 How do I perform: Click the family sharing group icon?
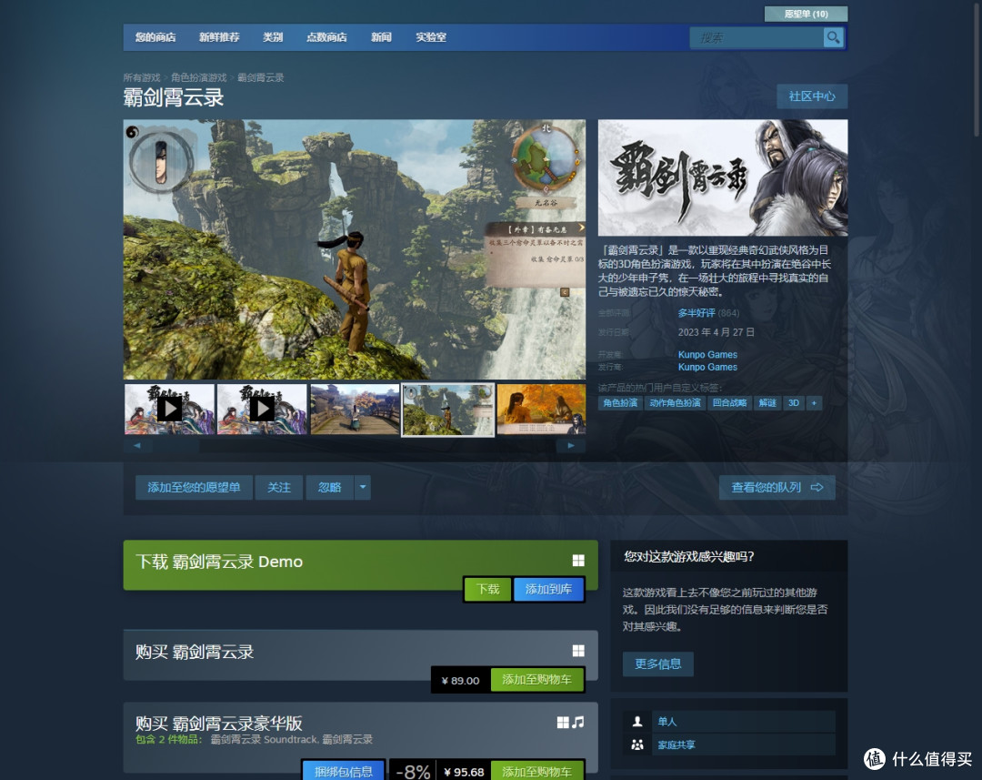pyautogui.click(x=637, y=745)
